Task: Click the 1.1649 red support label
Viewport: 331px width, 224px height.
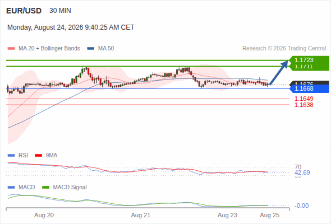Action: click(304, 99)
